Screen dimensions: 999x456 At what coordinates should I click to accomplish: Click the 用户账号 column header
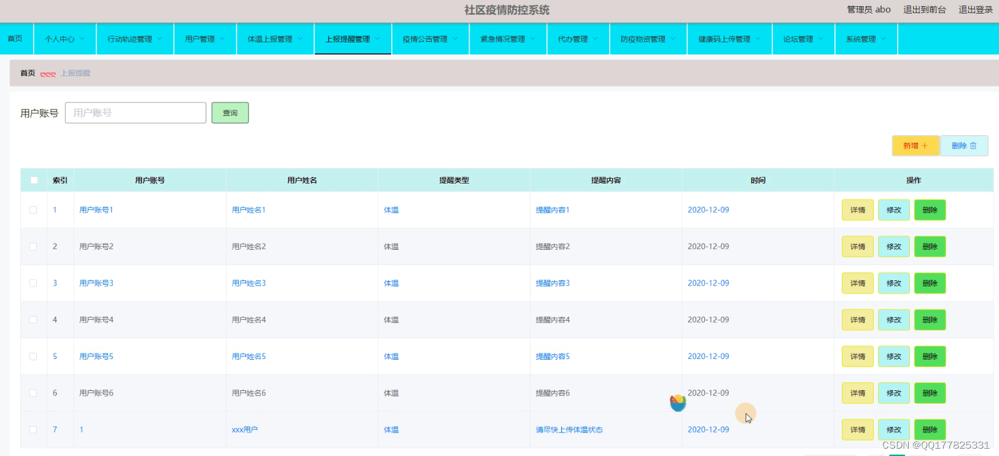pyautogui.click(x=150, y=180)
